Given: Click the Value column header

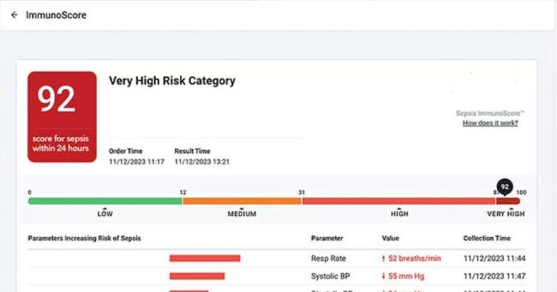Looking at the screenshot, I should [391, 238].
